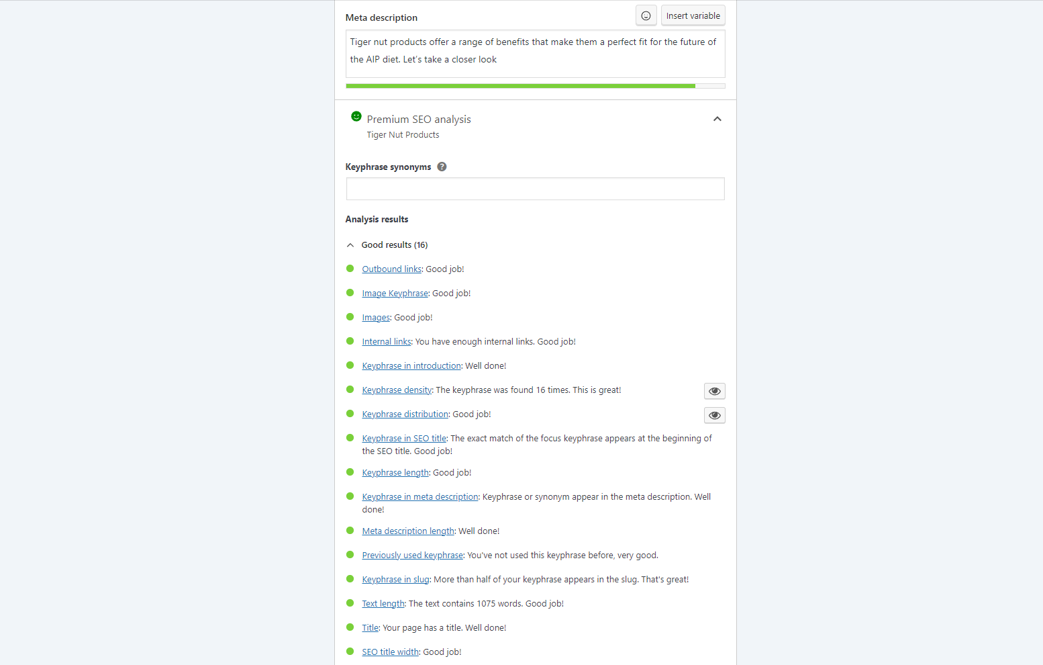Click the Keyphrase synonyms help icon
Viewport: 1043px width, 665px height.
pos(442,167)
